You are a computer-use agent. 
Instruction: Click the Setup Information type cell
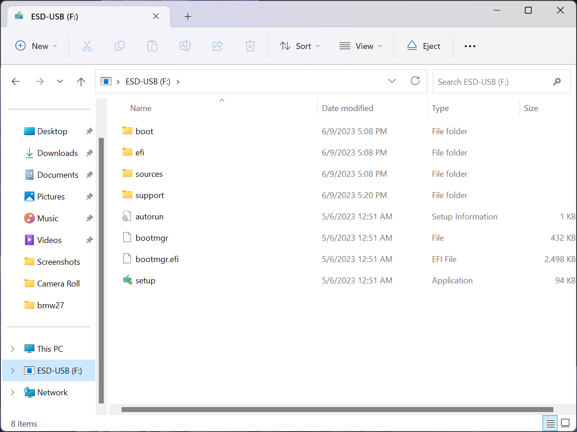465,217
